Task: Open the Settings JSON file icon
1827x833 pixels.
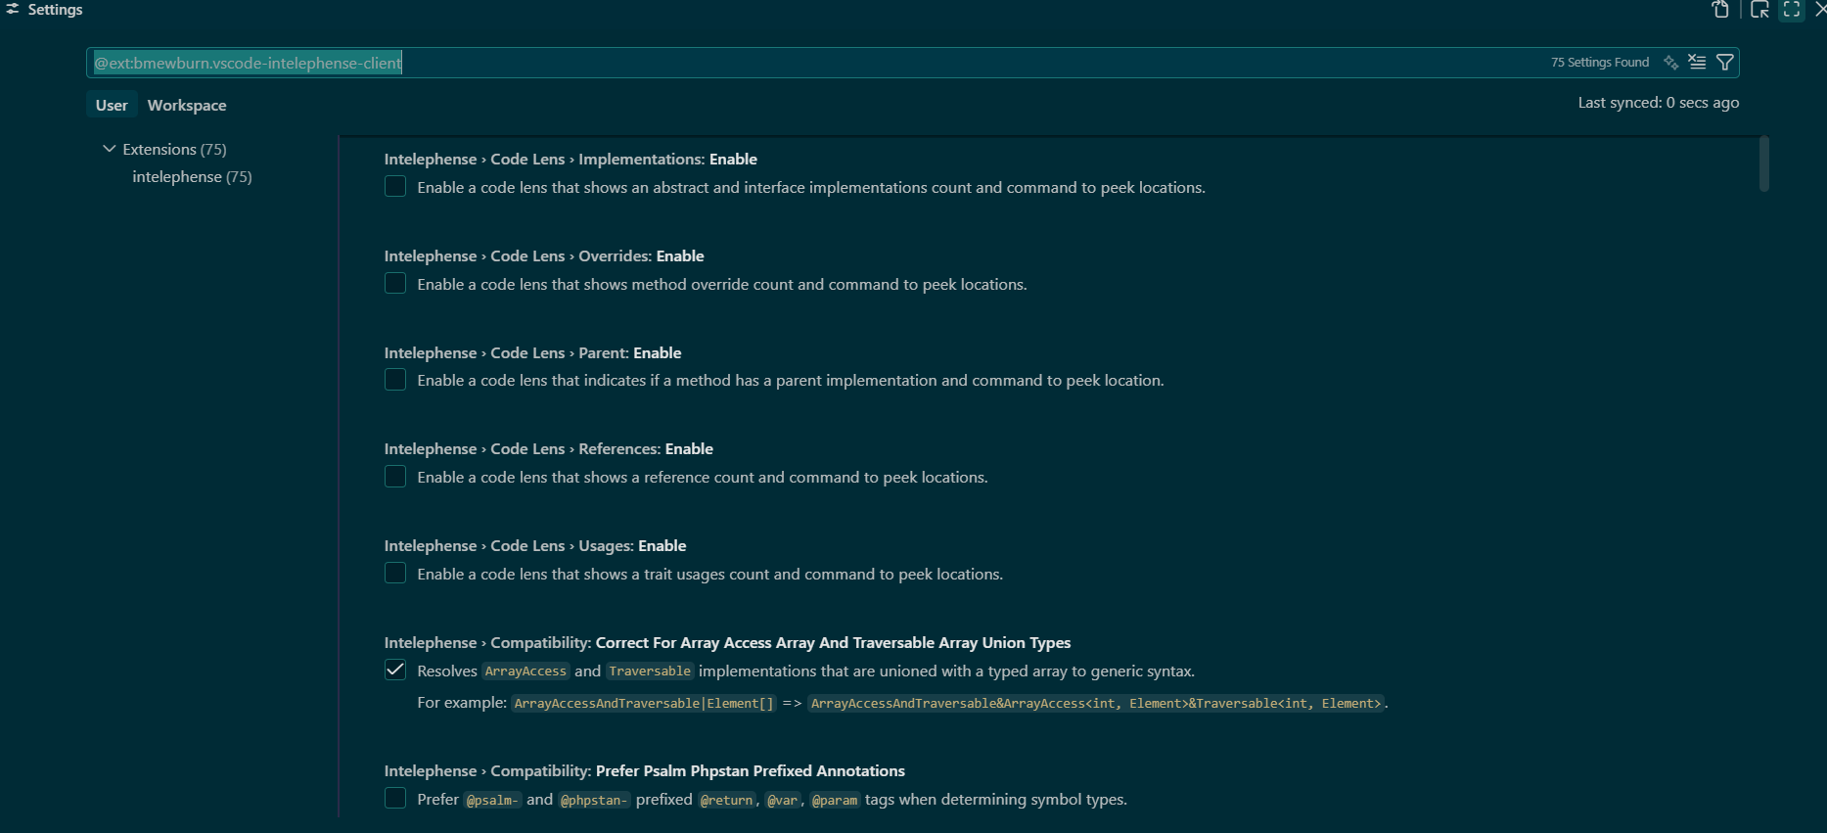Action: point(1720,10)
